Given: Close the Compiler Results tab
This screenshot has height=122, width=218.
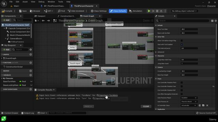Looking at the screenshot, I should 54,90.
